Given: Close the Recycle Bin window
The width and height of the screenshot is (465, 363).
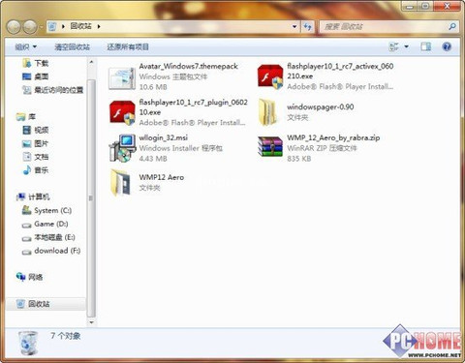Looking at the screenshot, I should (447, 6).
